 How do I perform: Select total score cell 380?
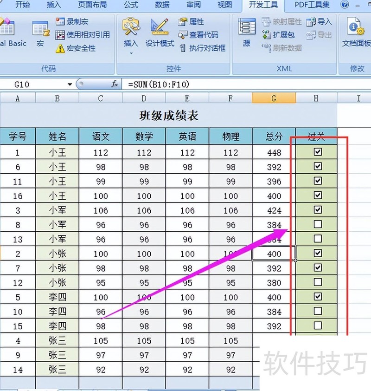click(274, 282)
